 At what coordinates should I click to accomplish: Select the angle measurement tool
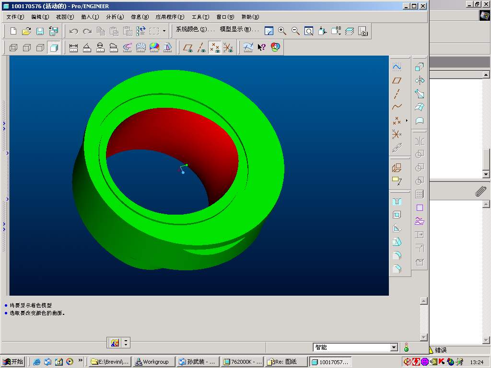(x=87, y=47)
